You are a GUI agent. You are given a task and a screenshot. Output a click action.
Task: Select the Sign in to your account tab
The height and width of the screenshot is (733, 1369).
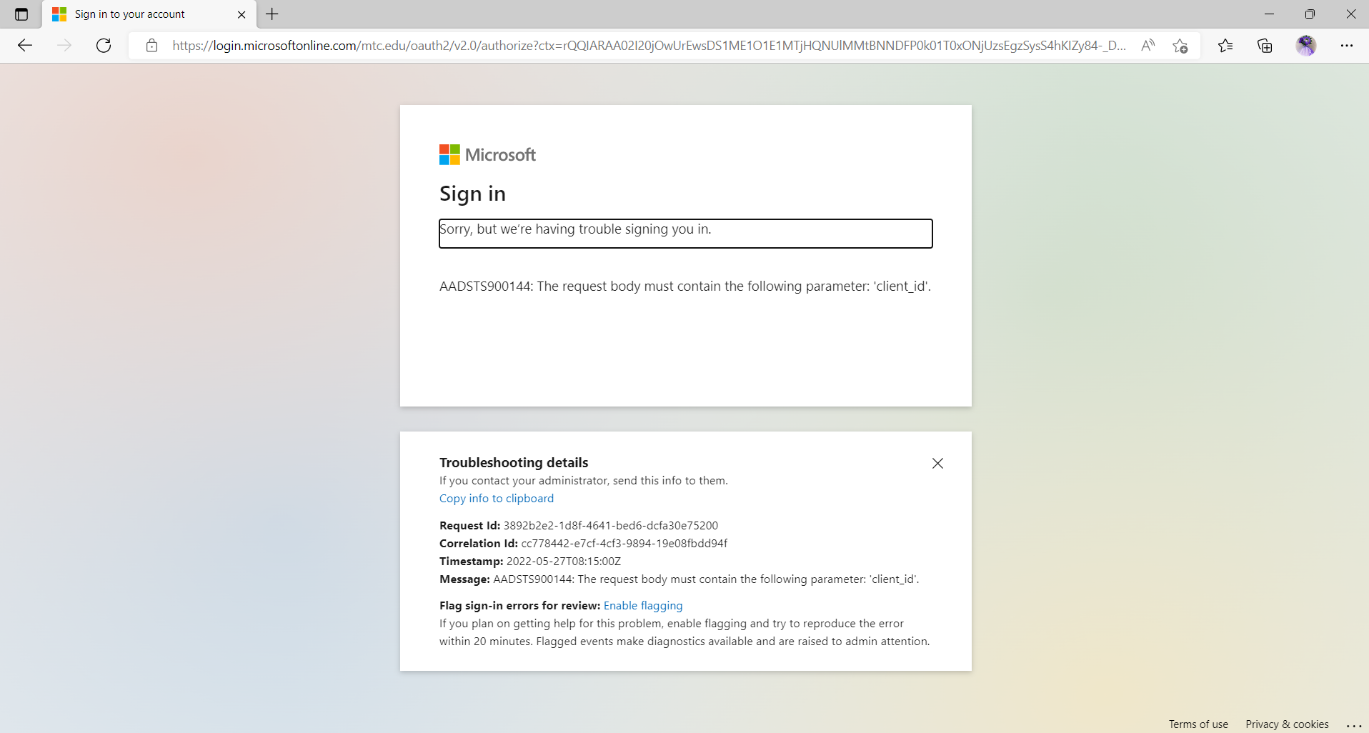click(143, 14)
